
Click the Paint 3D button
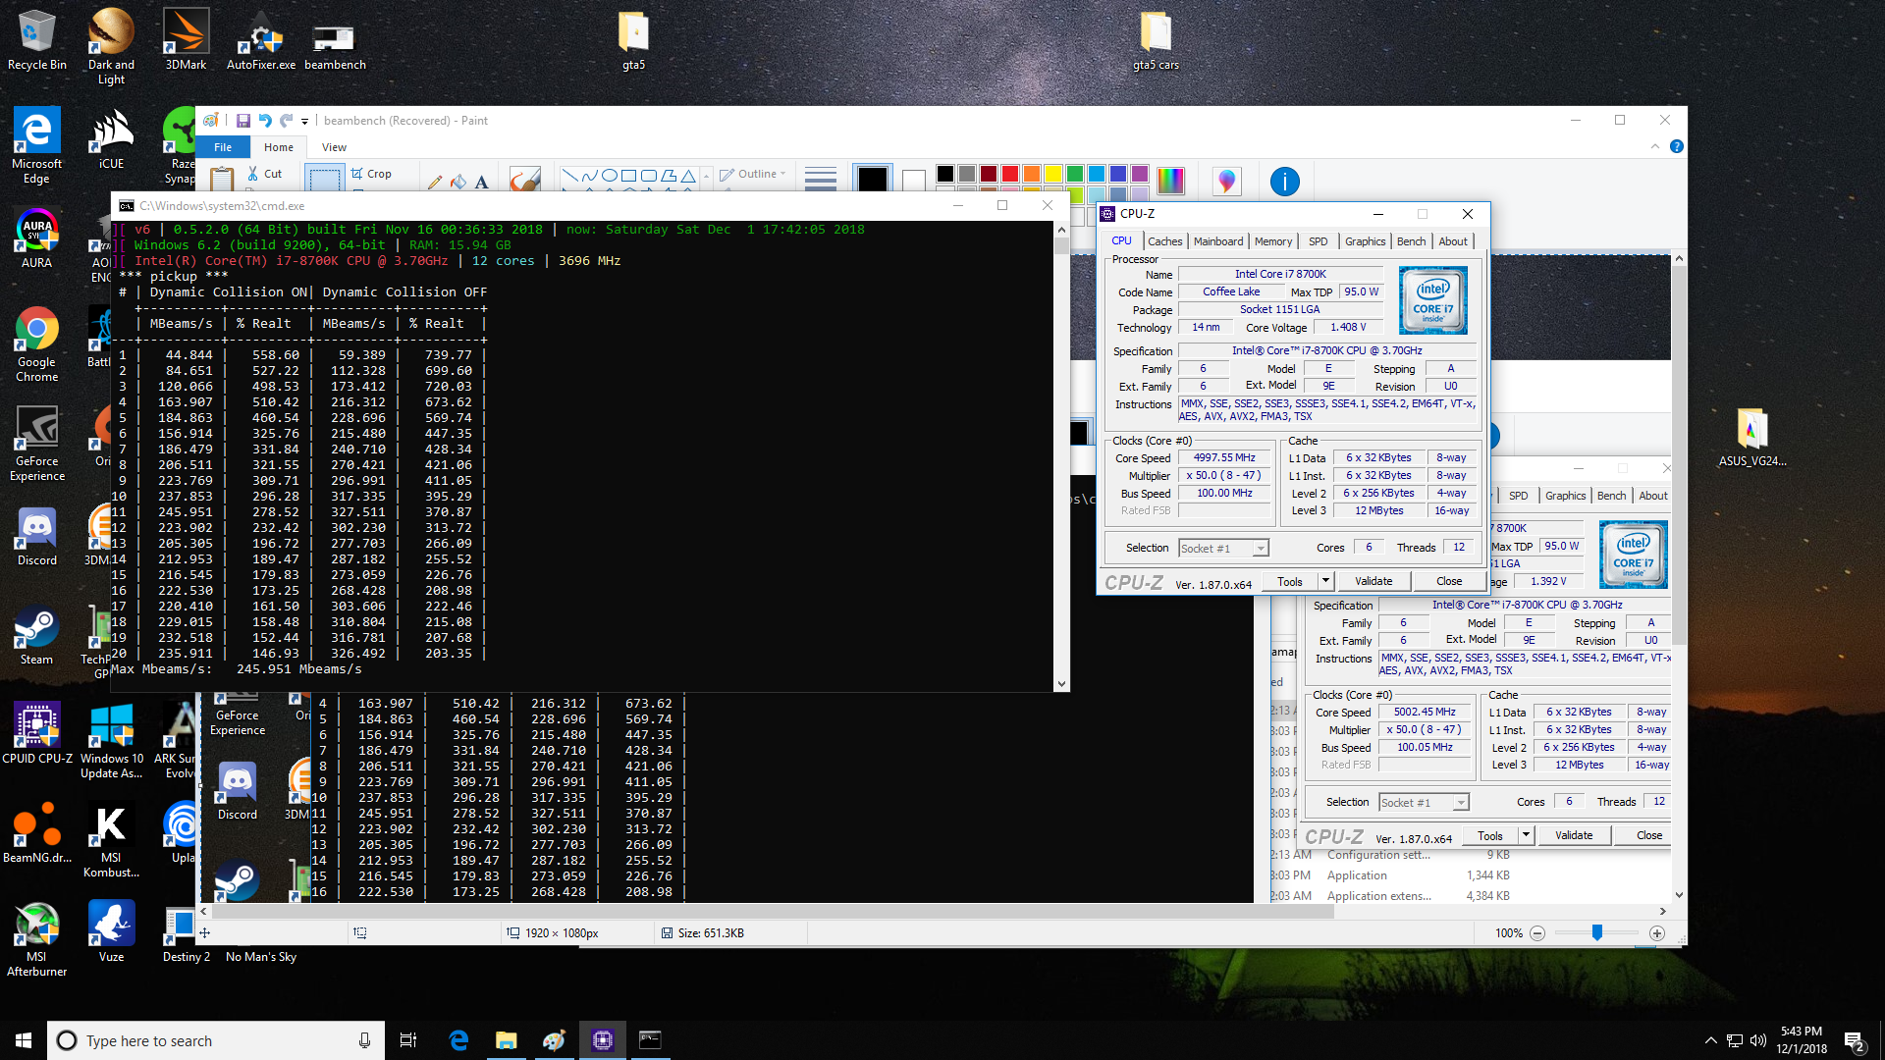(x=1226, y=181)
